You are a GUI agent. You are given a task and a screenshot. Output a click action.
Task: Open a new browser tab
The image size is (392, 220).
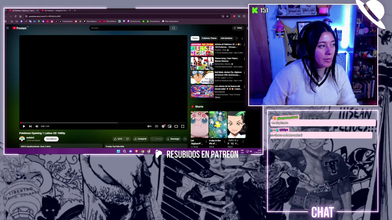tap(75, 10)
